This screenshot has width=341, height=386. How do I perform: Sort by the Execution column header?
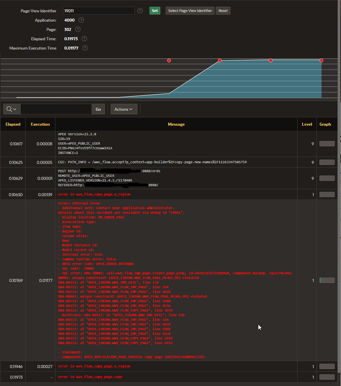coord(40,124)
